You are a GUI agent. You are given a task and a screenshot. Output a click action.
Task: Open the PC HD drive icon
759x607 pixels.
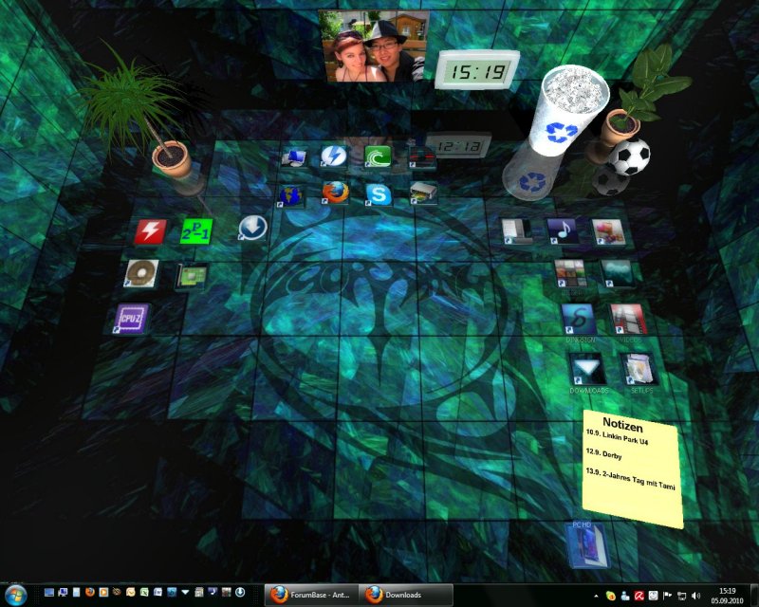coord(588,546)
